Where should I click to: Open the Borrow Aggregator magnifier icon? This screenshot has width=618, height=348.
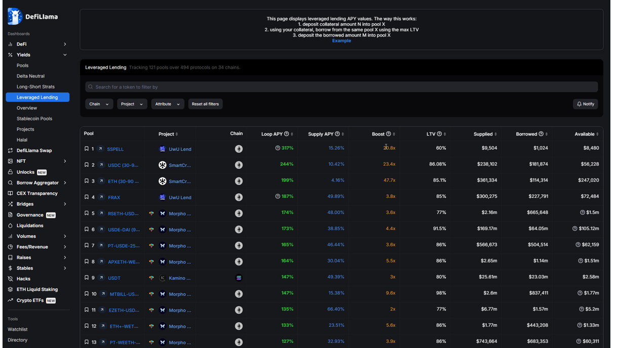[10, 182]
